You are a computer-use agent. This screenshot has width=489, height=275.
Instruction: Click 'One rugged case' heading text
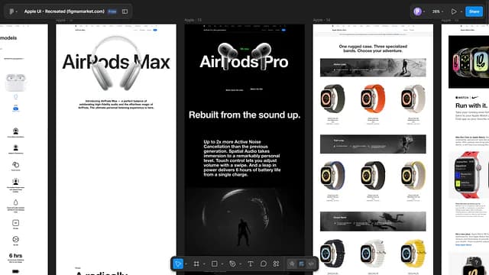pyautogui.click(x=373, y=48)
